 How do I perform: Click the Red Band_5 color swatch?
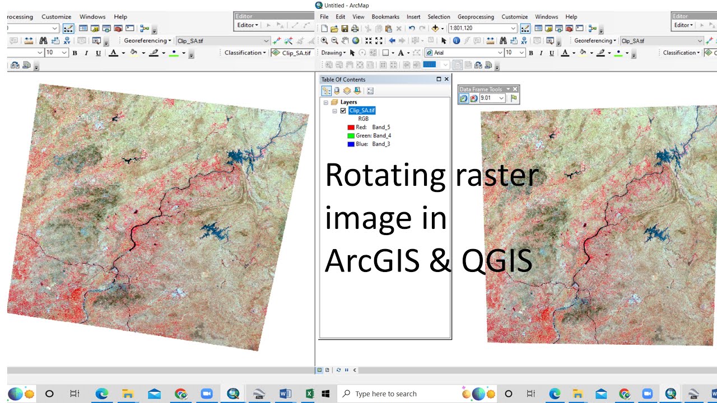(x=351, y=127)
